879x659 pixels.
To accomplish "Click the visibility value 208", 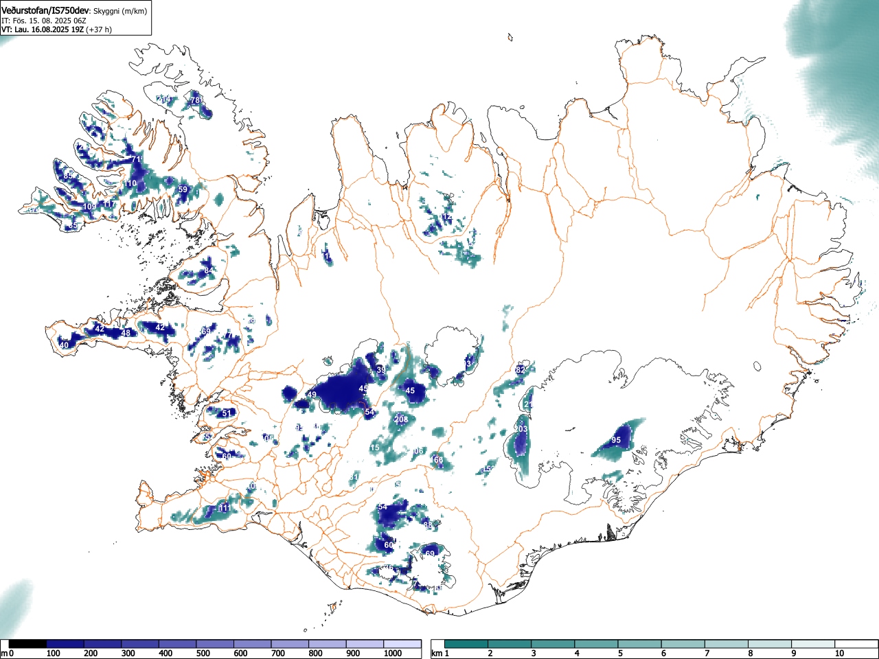I will [x=401, y=419].
